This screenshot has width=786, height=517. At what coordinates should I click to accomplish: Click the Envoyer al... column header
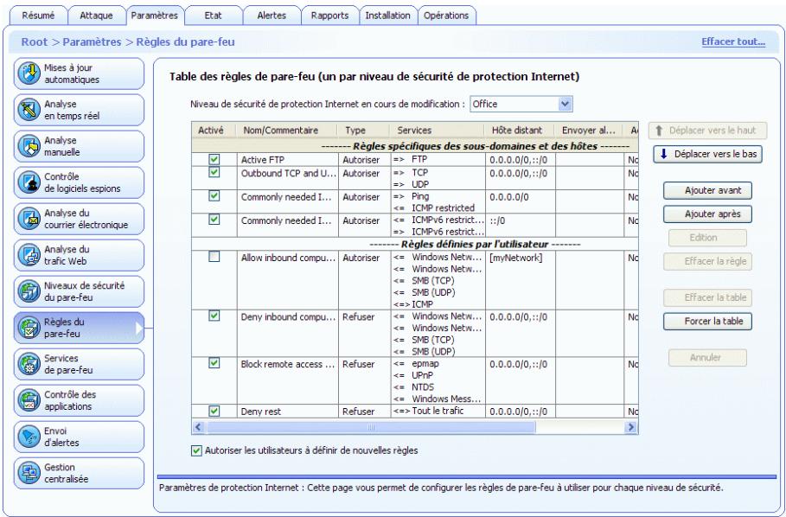(589, 131)
